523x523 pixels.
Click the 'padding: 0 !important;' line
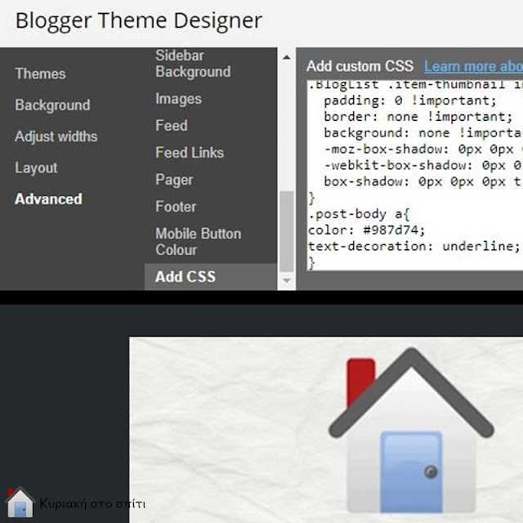click(x=410, y=101)
